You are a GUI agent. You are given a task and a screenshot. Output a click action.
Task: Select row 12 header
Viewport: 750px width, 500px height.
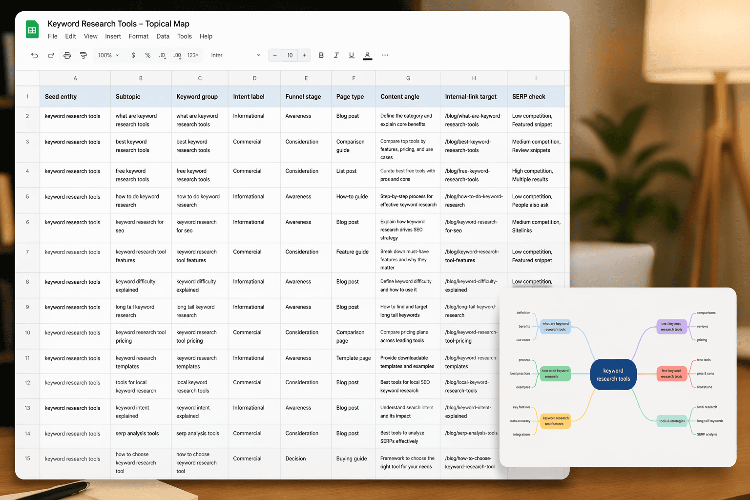click(27, 386)
